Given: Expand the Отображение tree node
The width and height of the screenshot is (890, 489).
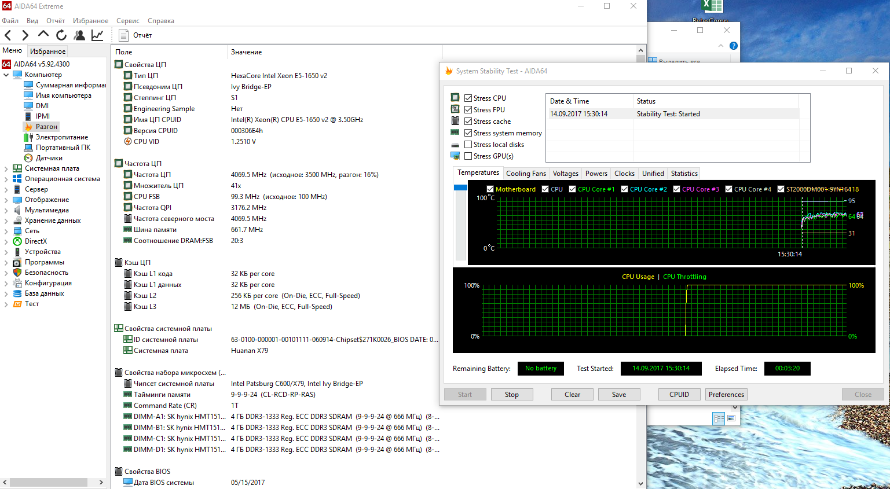Looking at the screenshot, I should [6, 200].
